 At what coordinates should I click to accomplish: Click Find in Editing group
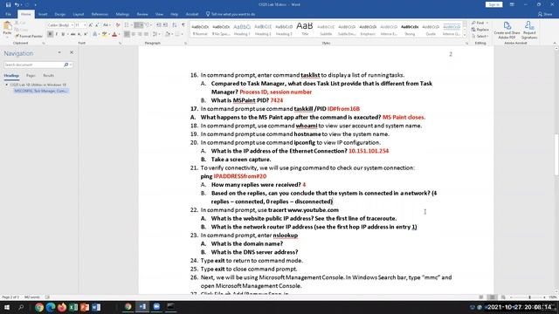(480, 24)
